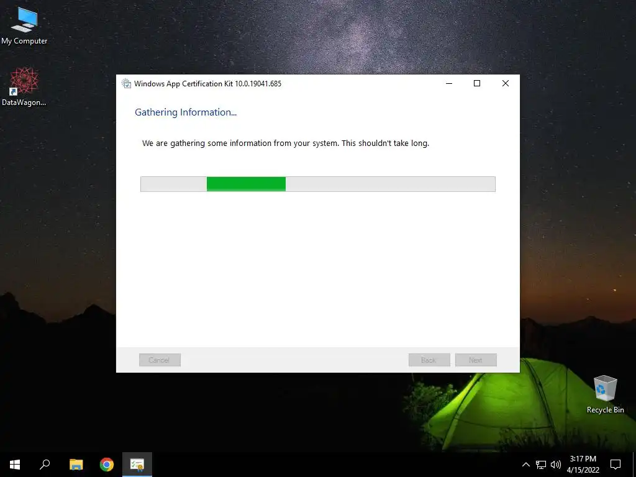Click the disabled Next button
636x477 pixels.
pos(476,360)
